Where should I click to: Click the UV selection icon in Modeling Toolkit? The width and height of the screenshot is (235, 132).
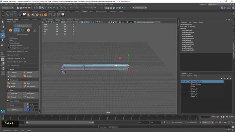pyautogui.click(x=34, y=30)
